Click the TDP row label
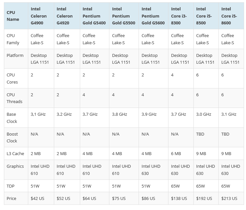Viewport: 246px width, 210px height. [x=11, y=186]
